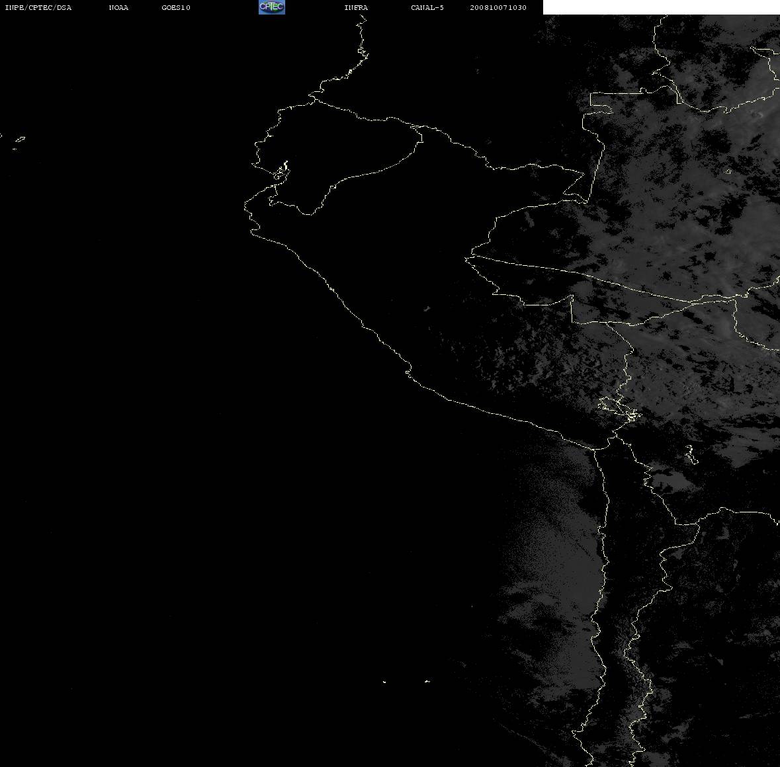Screen dimensions: 780x767
Task: Select the CANAL-5 label
Action: point(427,7)
